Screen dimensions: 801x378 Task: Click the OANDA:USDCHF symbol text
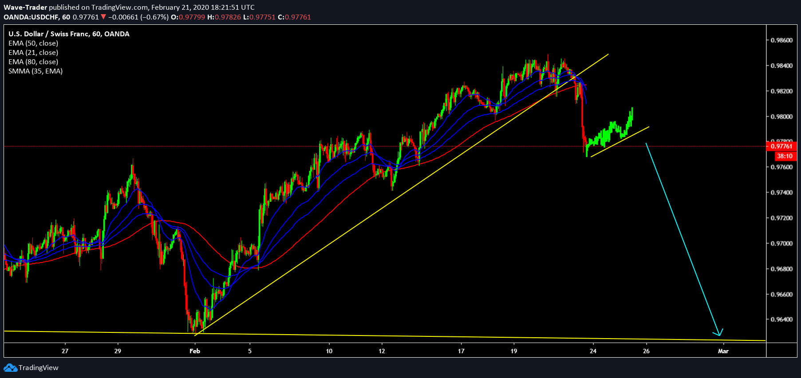click(31, 17)
